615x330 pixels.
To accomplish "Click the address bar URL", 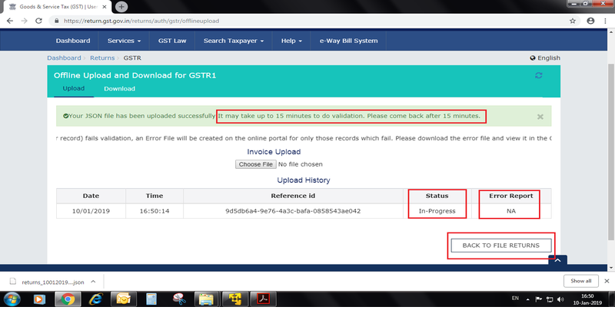I will [x=141, y=21].
